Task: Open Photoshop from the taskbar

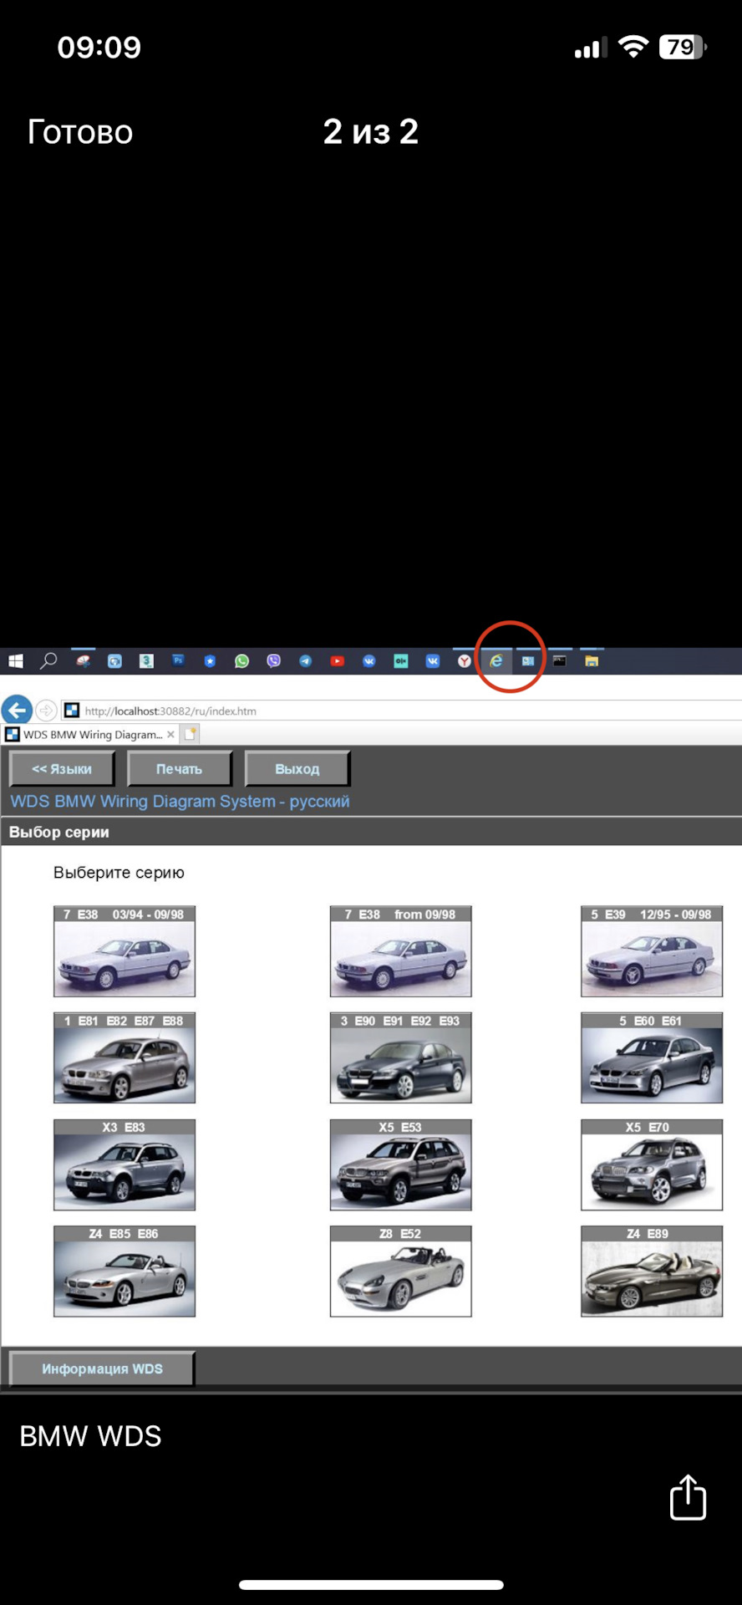Action: (x=178, y=660)
